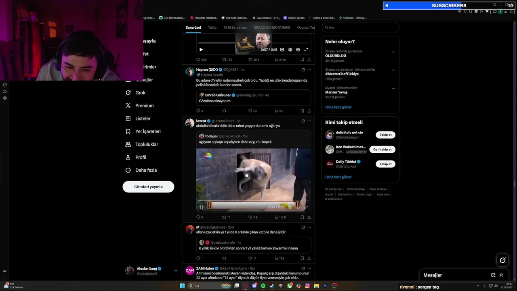Viewport: 517px width, 291px height.
Task: Open the ÖLDÜRÜLDÜ trending topic
Action: tap(336, 56)
